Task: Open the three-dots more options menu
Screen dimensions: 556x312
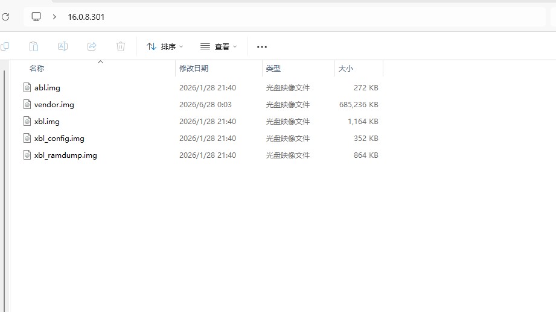Action: [261, 47]
